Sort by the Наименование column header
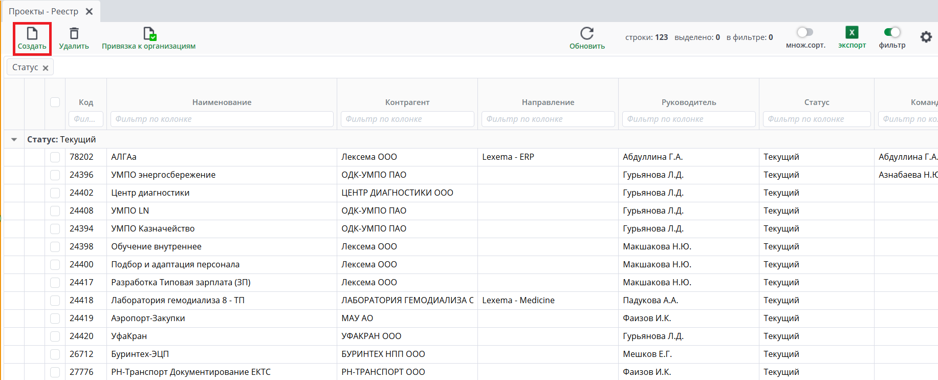Viewport: 938px width, 380px height. [222, 102]
